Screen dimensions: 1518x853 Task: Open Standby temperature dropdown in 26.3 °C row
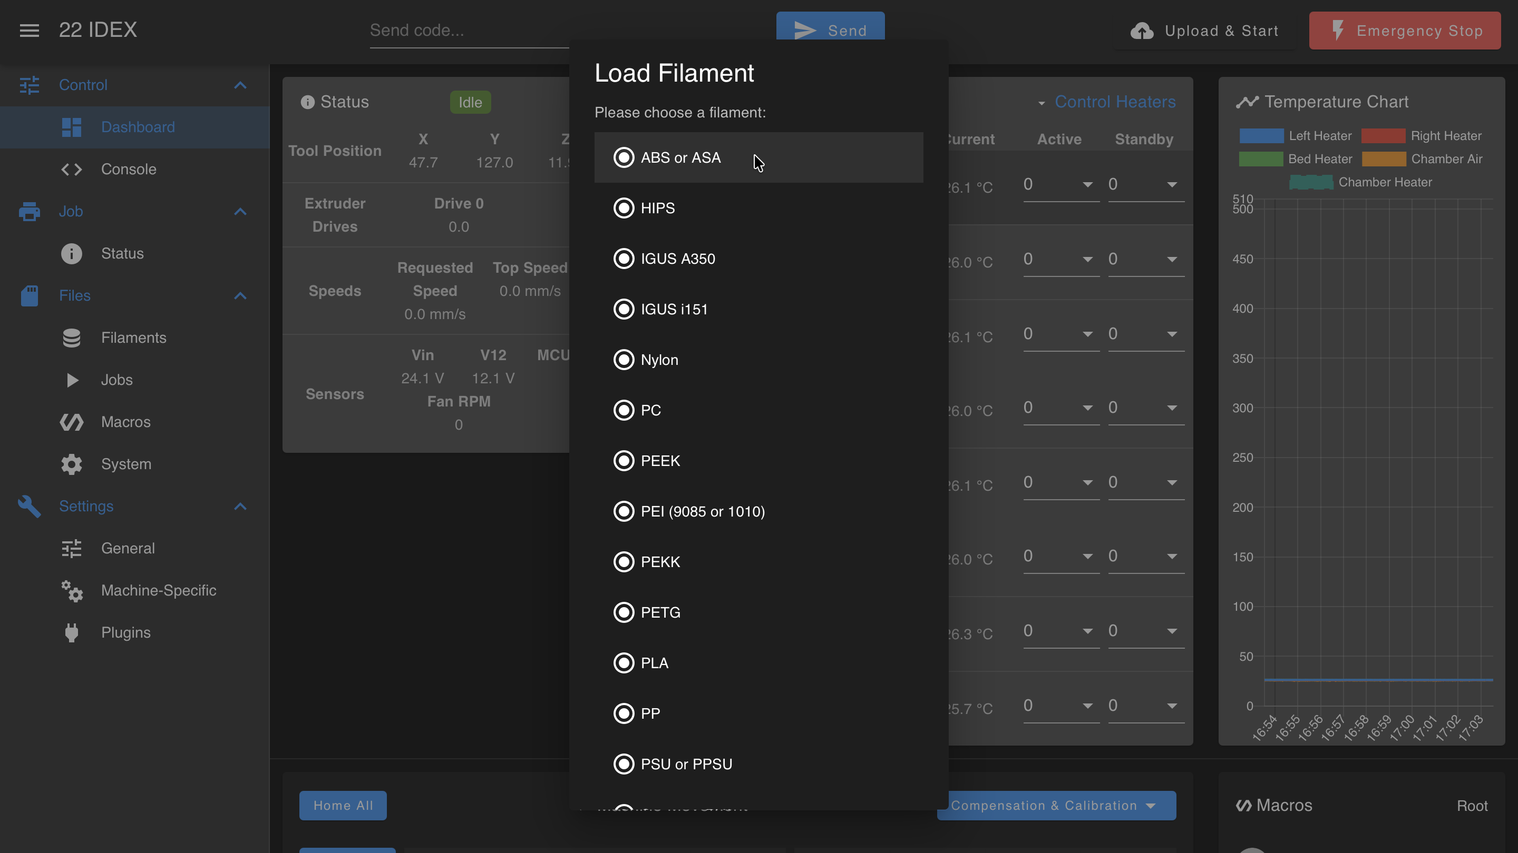[1145, 631]
